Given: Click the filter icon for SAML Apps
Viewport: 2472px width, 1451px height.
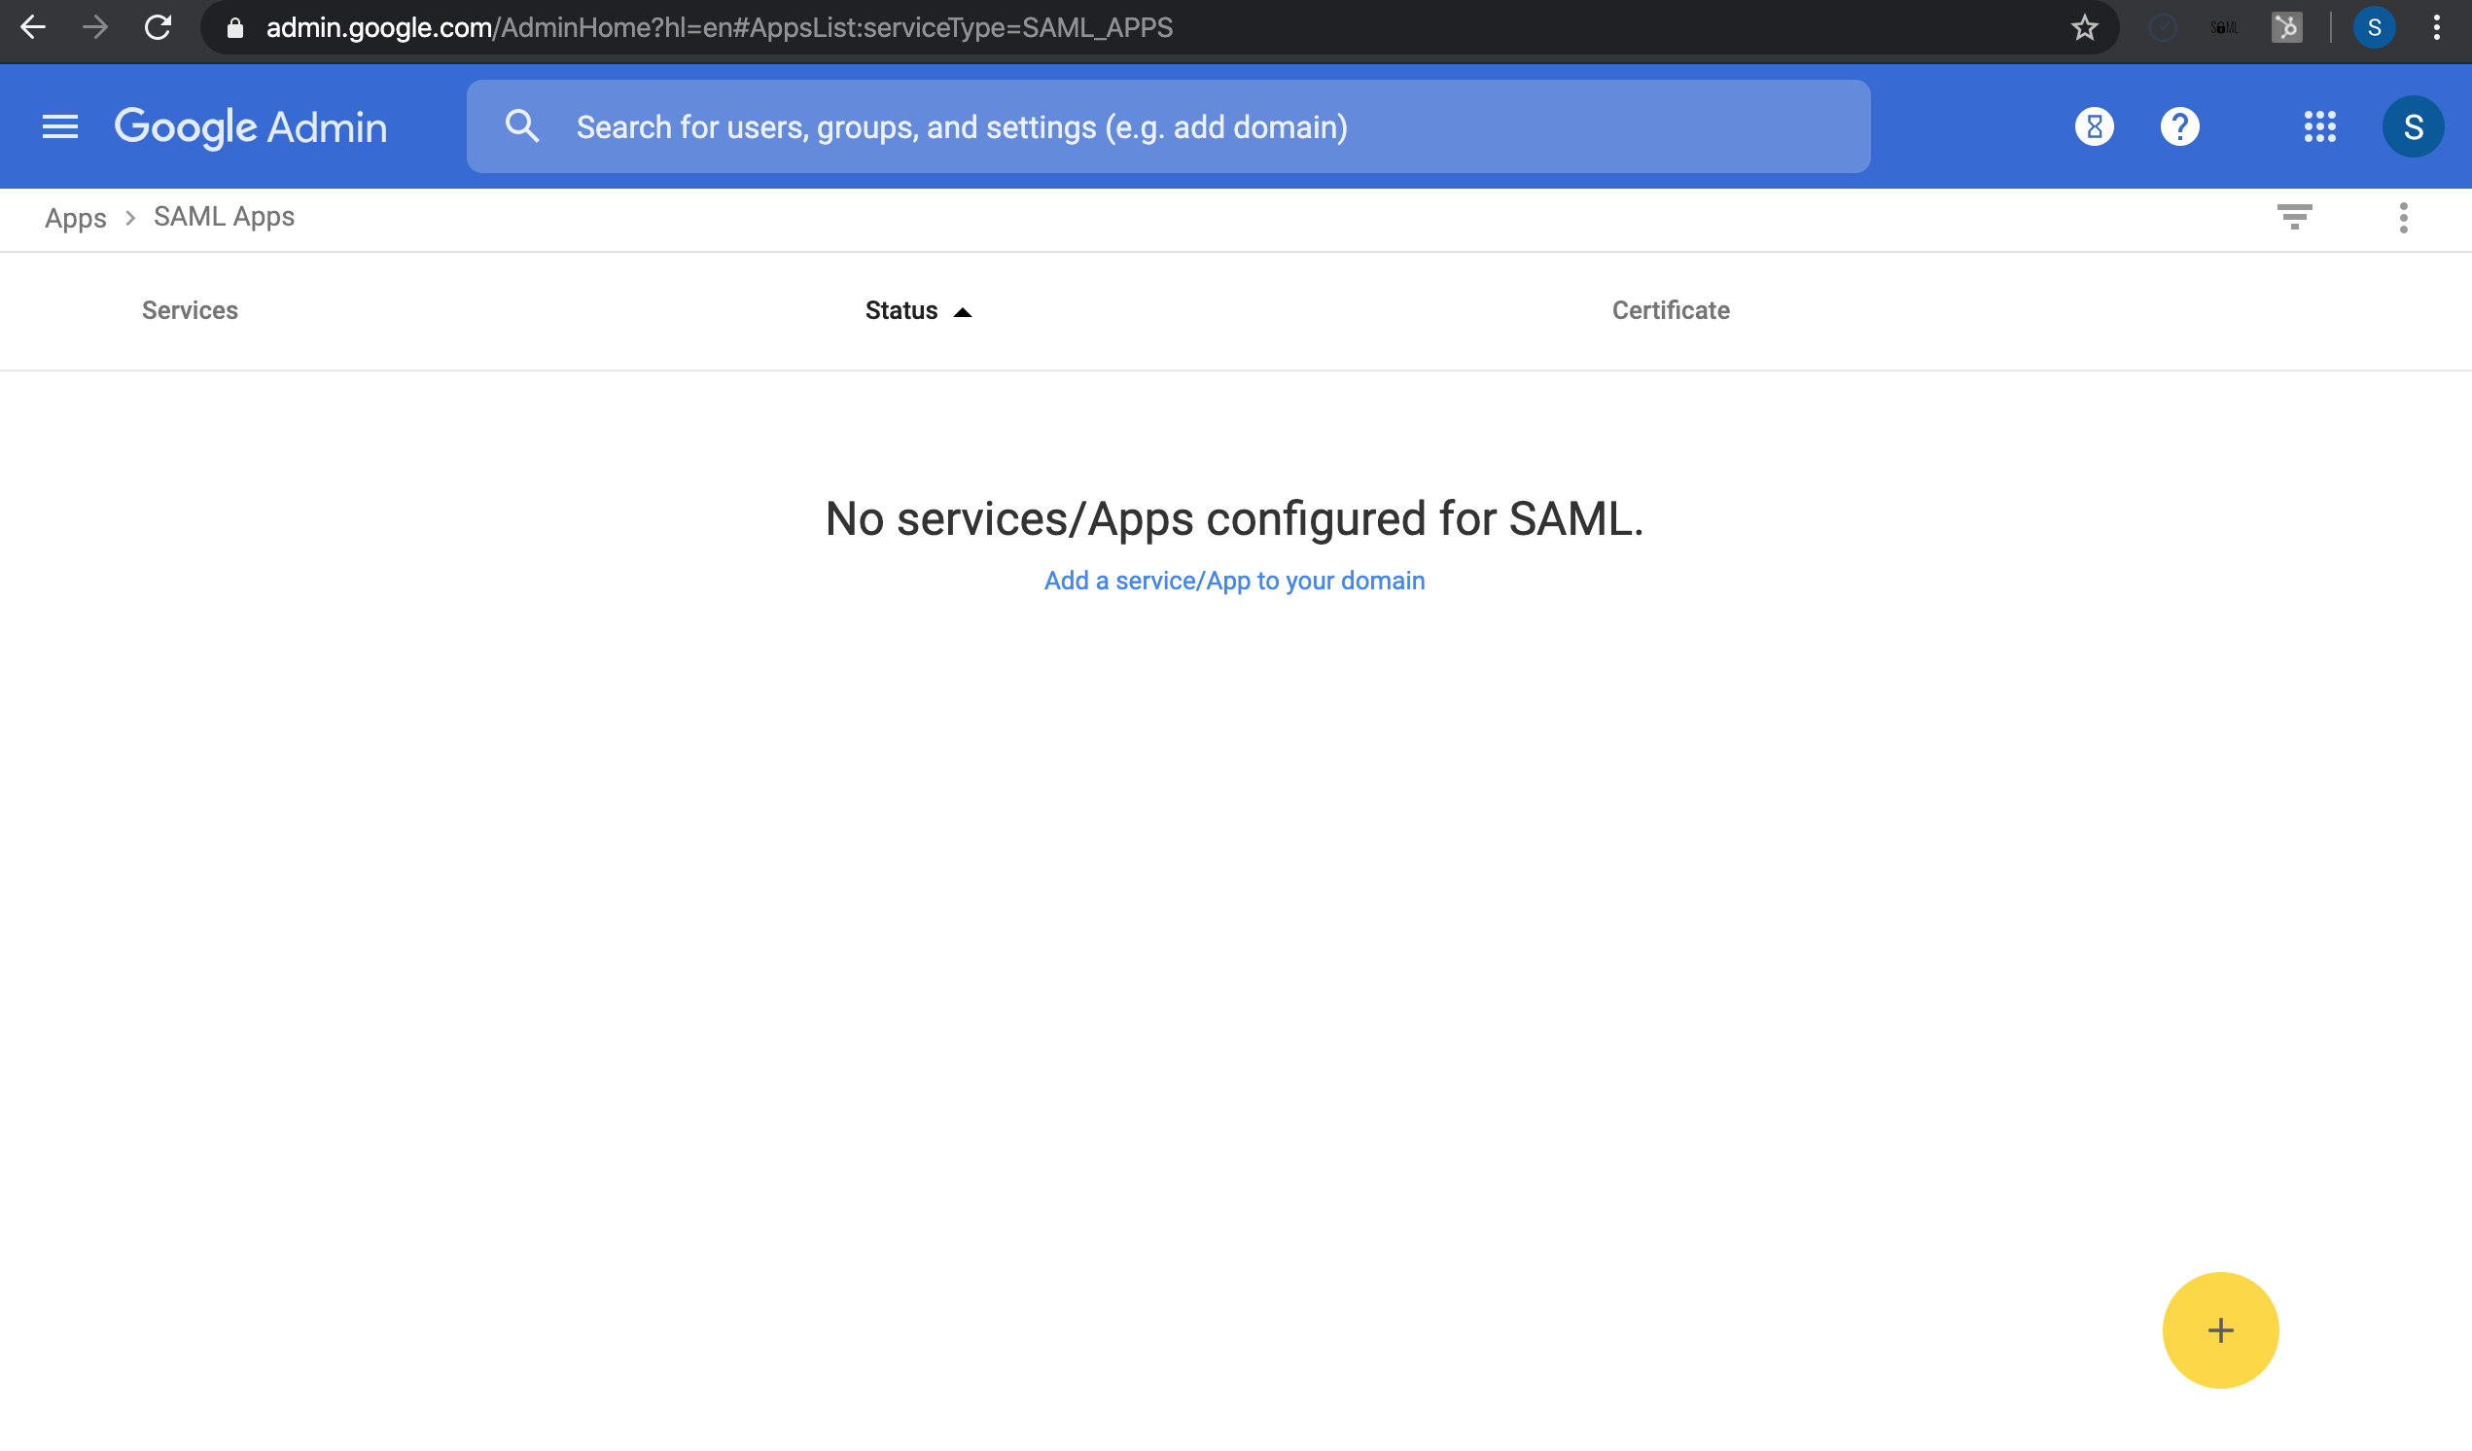Looking at the screenshot, I should (x=2294, y=218).
